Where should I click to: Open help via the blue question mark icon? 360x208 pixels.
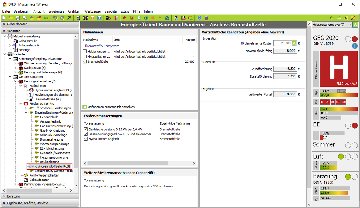[x=199, y=18]
